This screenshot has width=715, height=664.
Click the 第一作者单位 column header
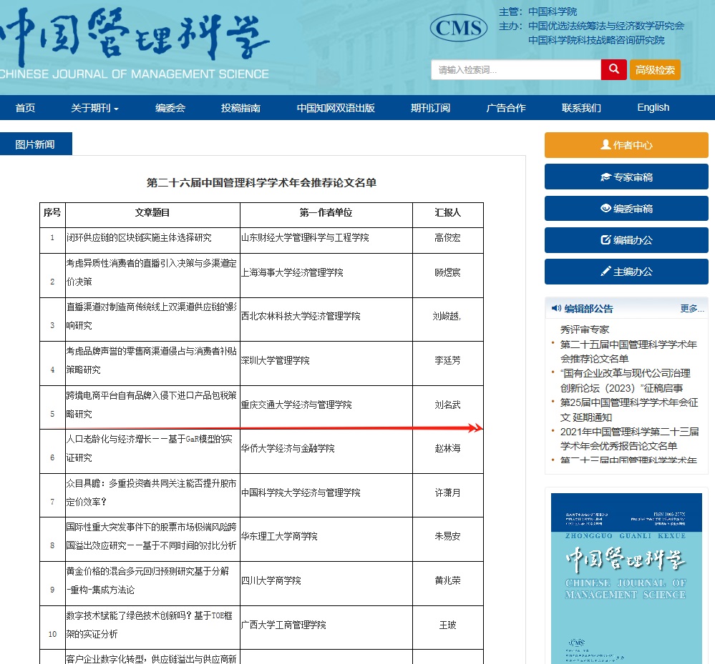pyautogui.click(x=326, y=213)
